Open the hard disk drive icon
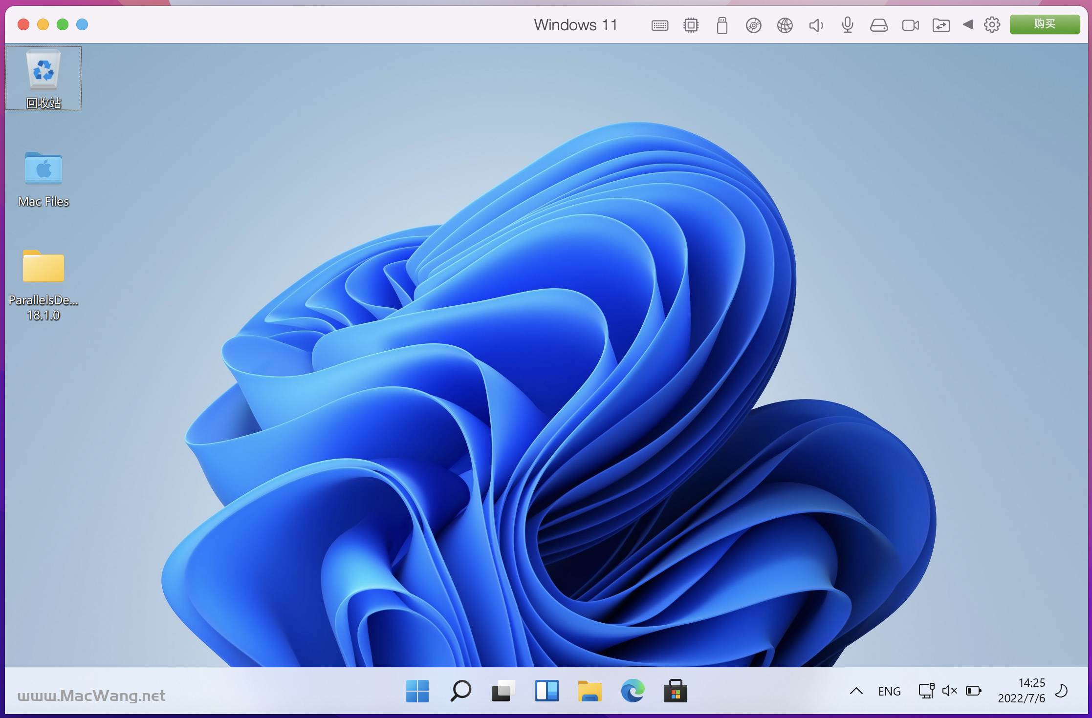The width and height of the screenshot is (1092, 718). tap(878, 25)
